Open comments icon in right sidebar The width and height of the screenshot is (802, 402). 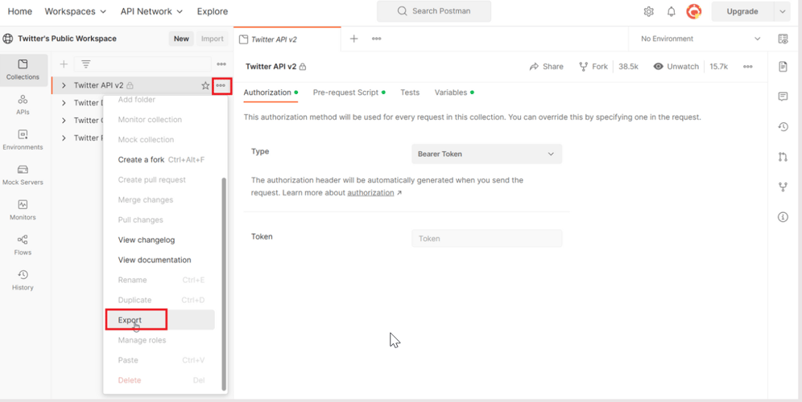783,96
